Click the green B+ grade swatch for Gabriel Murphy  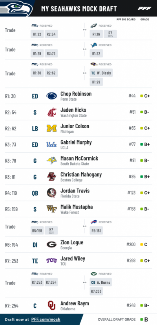pyautogui.click(x=142, y=144)
